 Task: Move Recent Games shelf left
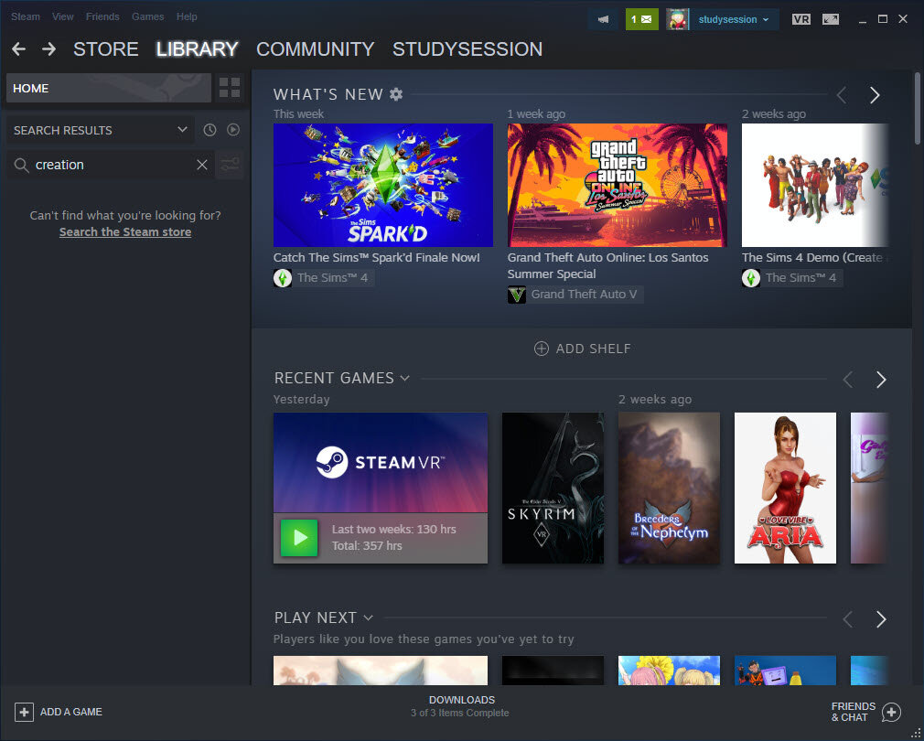click(848, 380)
